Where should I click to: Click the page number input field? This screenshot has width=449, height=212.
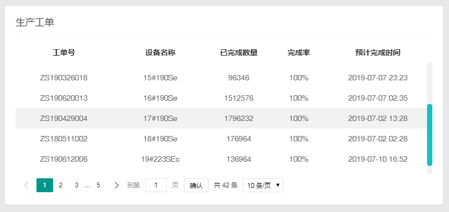(156, 185)
